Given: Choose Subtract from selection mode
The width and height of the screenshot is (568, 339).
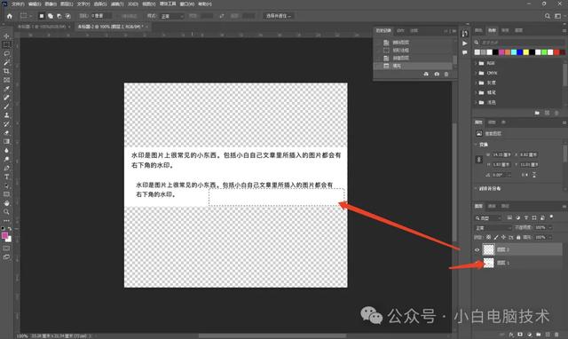Looking at the screenshot, I should [59, 16].
